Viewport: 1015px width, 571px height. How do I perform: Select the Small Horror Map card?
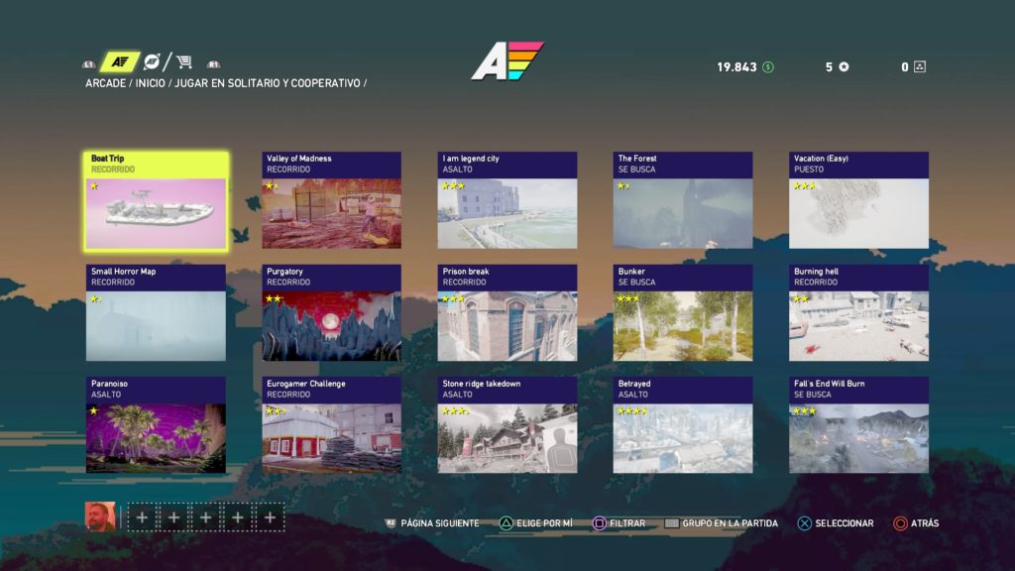click(x=156, y=312)
